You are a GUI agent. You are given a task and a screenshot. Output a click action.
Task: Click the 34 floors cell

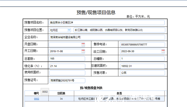(61, 99)
